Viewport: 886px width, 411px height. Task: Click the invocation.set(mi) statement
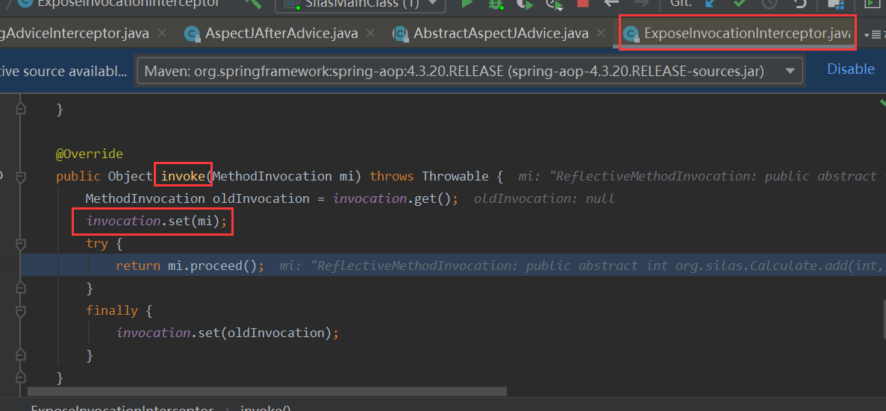[156, 222]
